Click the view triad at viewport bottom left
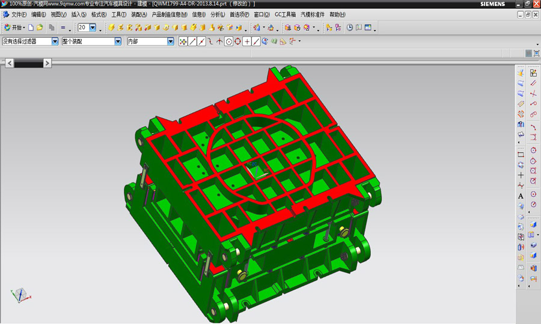The width and height of the screenshot is (541, 324). pos(19,294)
